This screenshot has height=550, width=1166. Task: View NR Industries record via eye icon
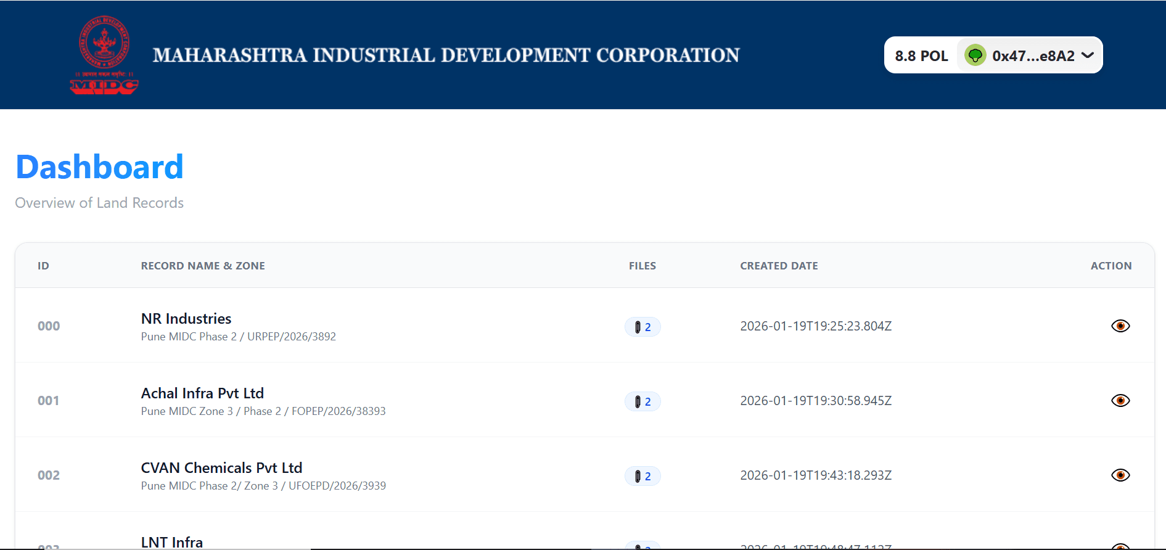[x=1120, y=326]
